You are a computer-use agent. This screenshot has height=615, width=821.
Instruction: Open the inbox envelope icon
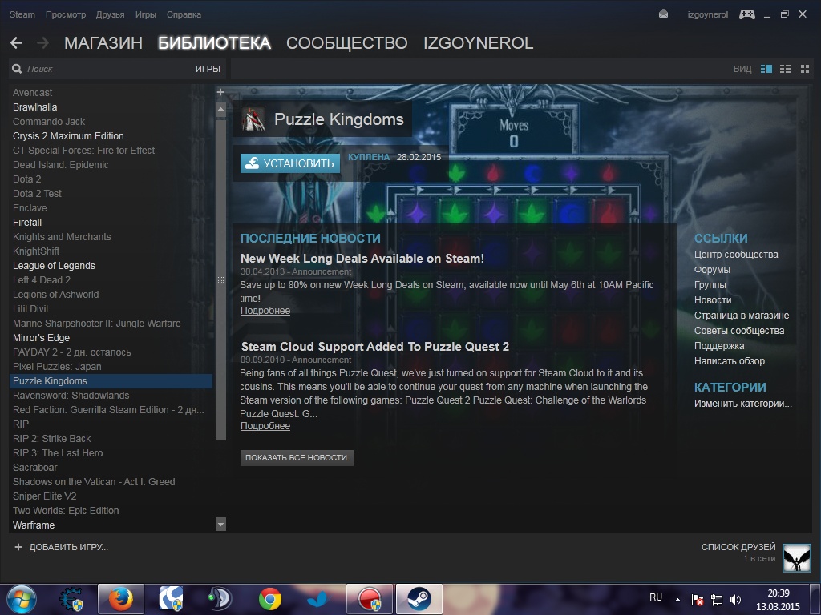click(x=663, y=14)
